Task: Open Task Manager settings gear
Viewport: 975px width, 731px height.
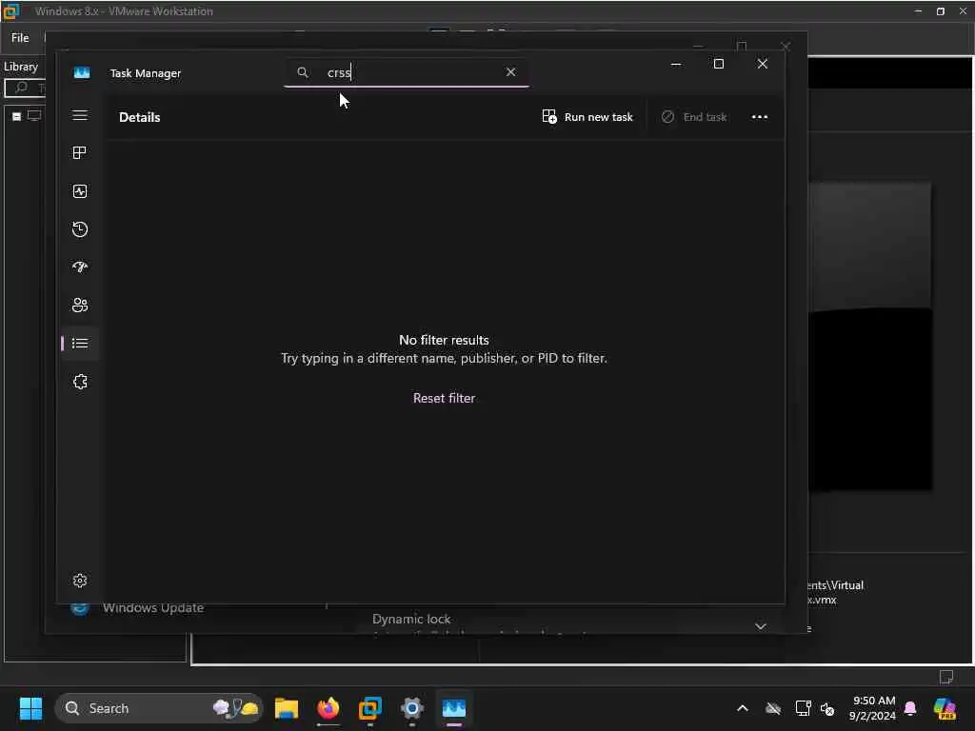Action: point(80,581)
